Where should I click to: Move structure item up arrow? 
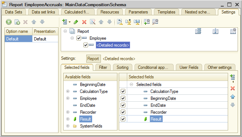[101, 22]
